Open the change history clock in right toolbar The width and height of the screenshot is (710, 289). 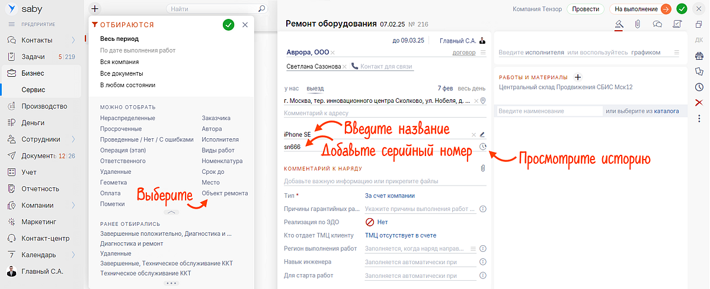coord(699,87)
